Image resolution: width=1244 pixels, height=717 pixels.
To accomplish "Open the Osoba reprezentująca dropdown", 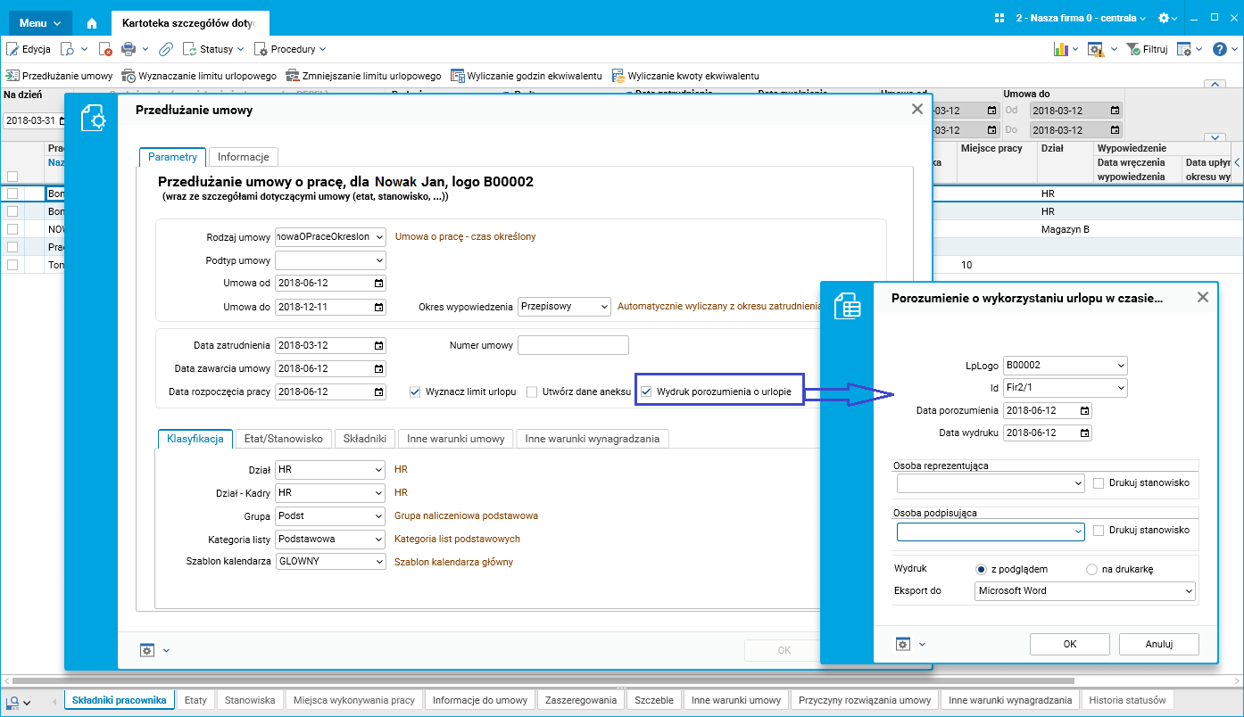I will pos(1078,482).
